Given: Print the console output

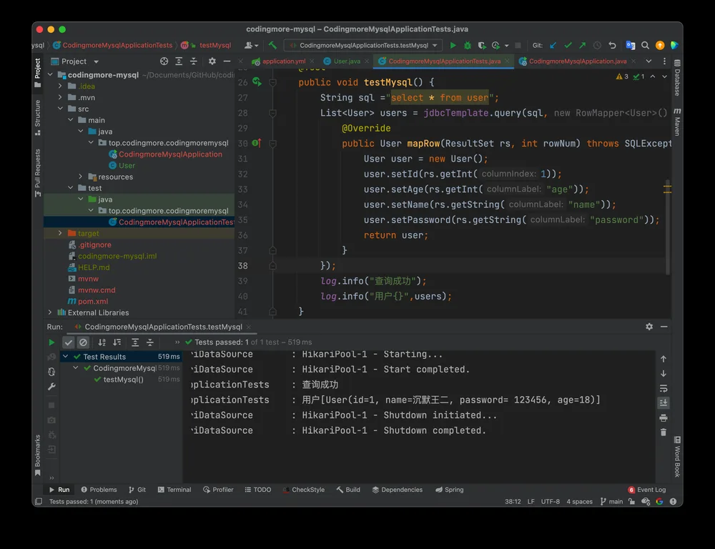Looking at the screenshot, I should click(x=664, y=417).
